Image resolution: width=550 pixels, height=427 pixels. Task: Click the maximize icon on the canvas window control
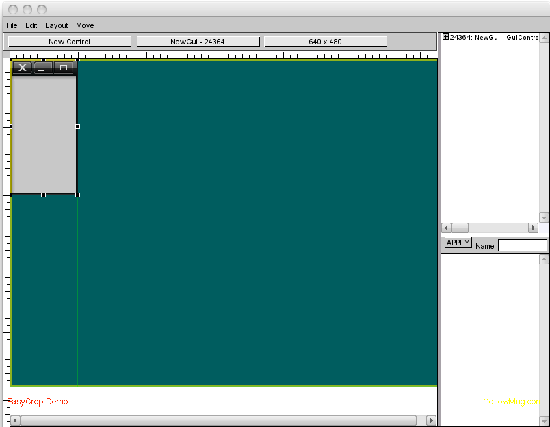[x=64, y=68]
